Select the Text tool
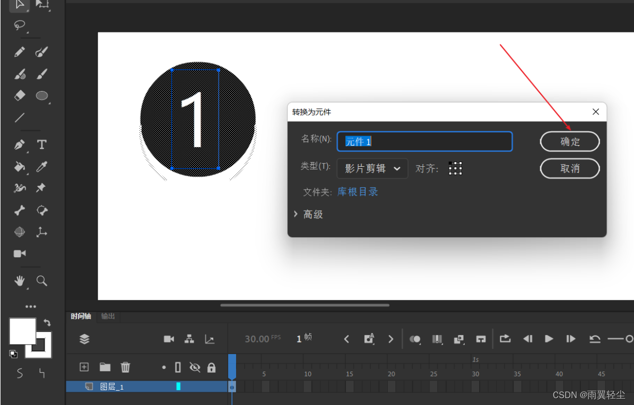634x405 pixels. (41, 145)
